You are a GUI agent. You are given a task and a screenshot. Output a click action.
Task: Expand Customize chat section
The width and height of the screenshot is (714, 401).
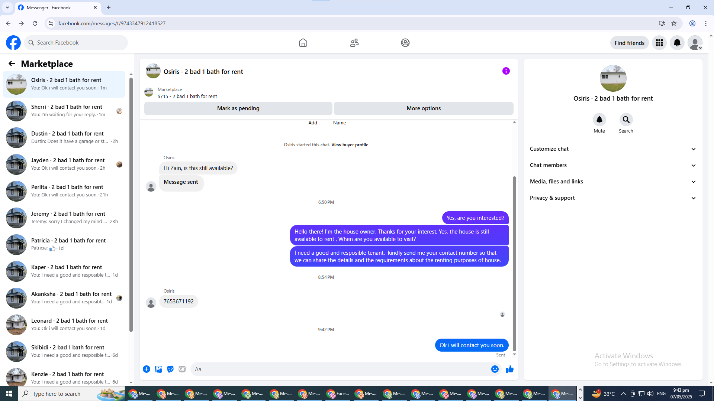point(612,149)
